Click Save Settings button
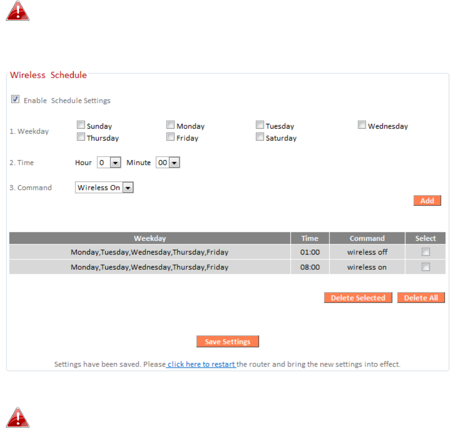Image resolution: width=460 pixels, height=428 pixels. click(228, 342)
